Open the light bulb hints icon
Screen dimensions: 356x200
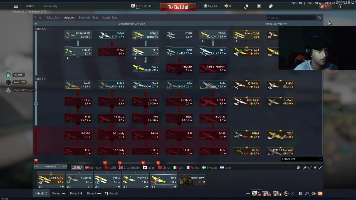pyautogui.click(x=246, y=6)
